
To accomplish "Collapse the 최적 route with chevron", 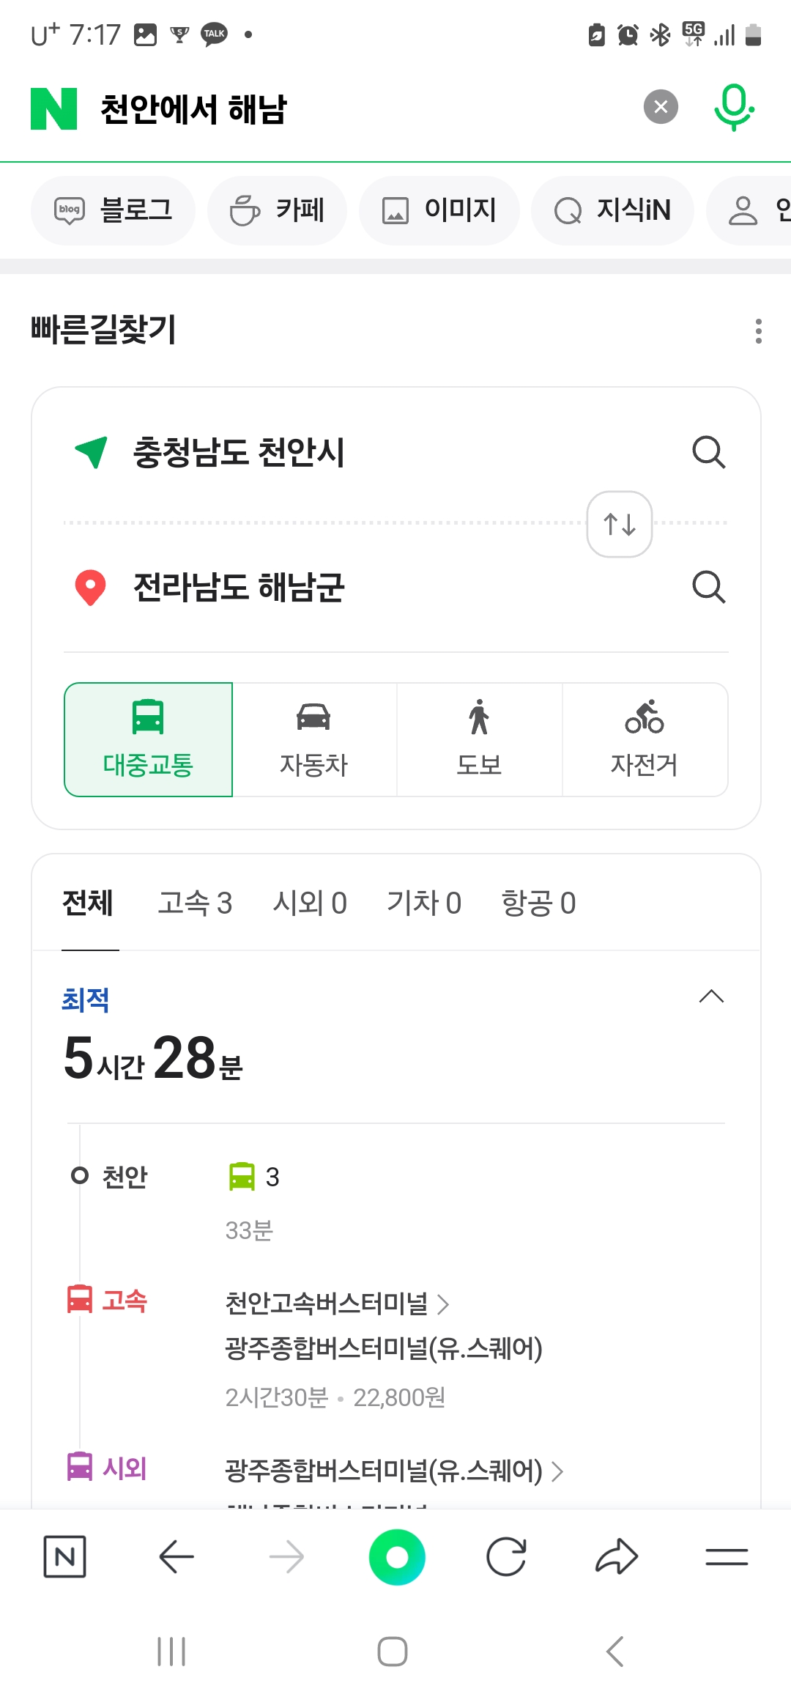I will coord(711,997).
